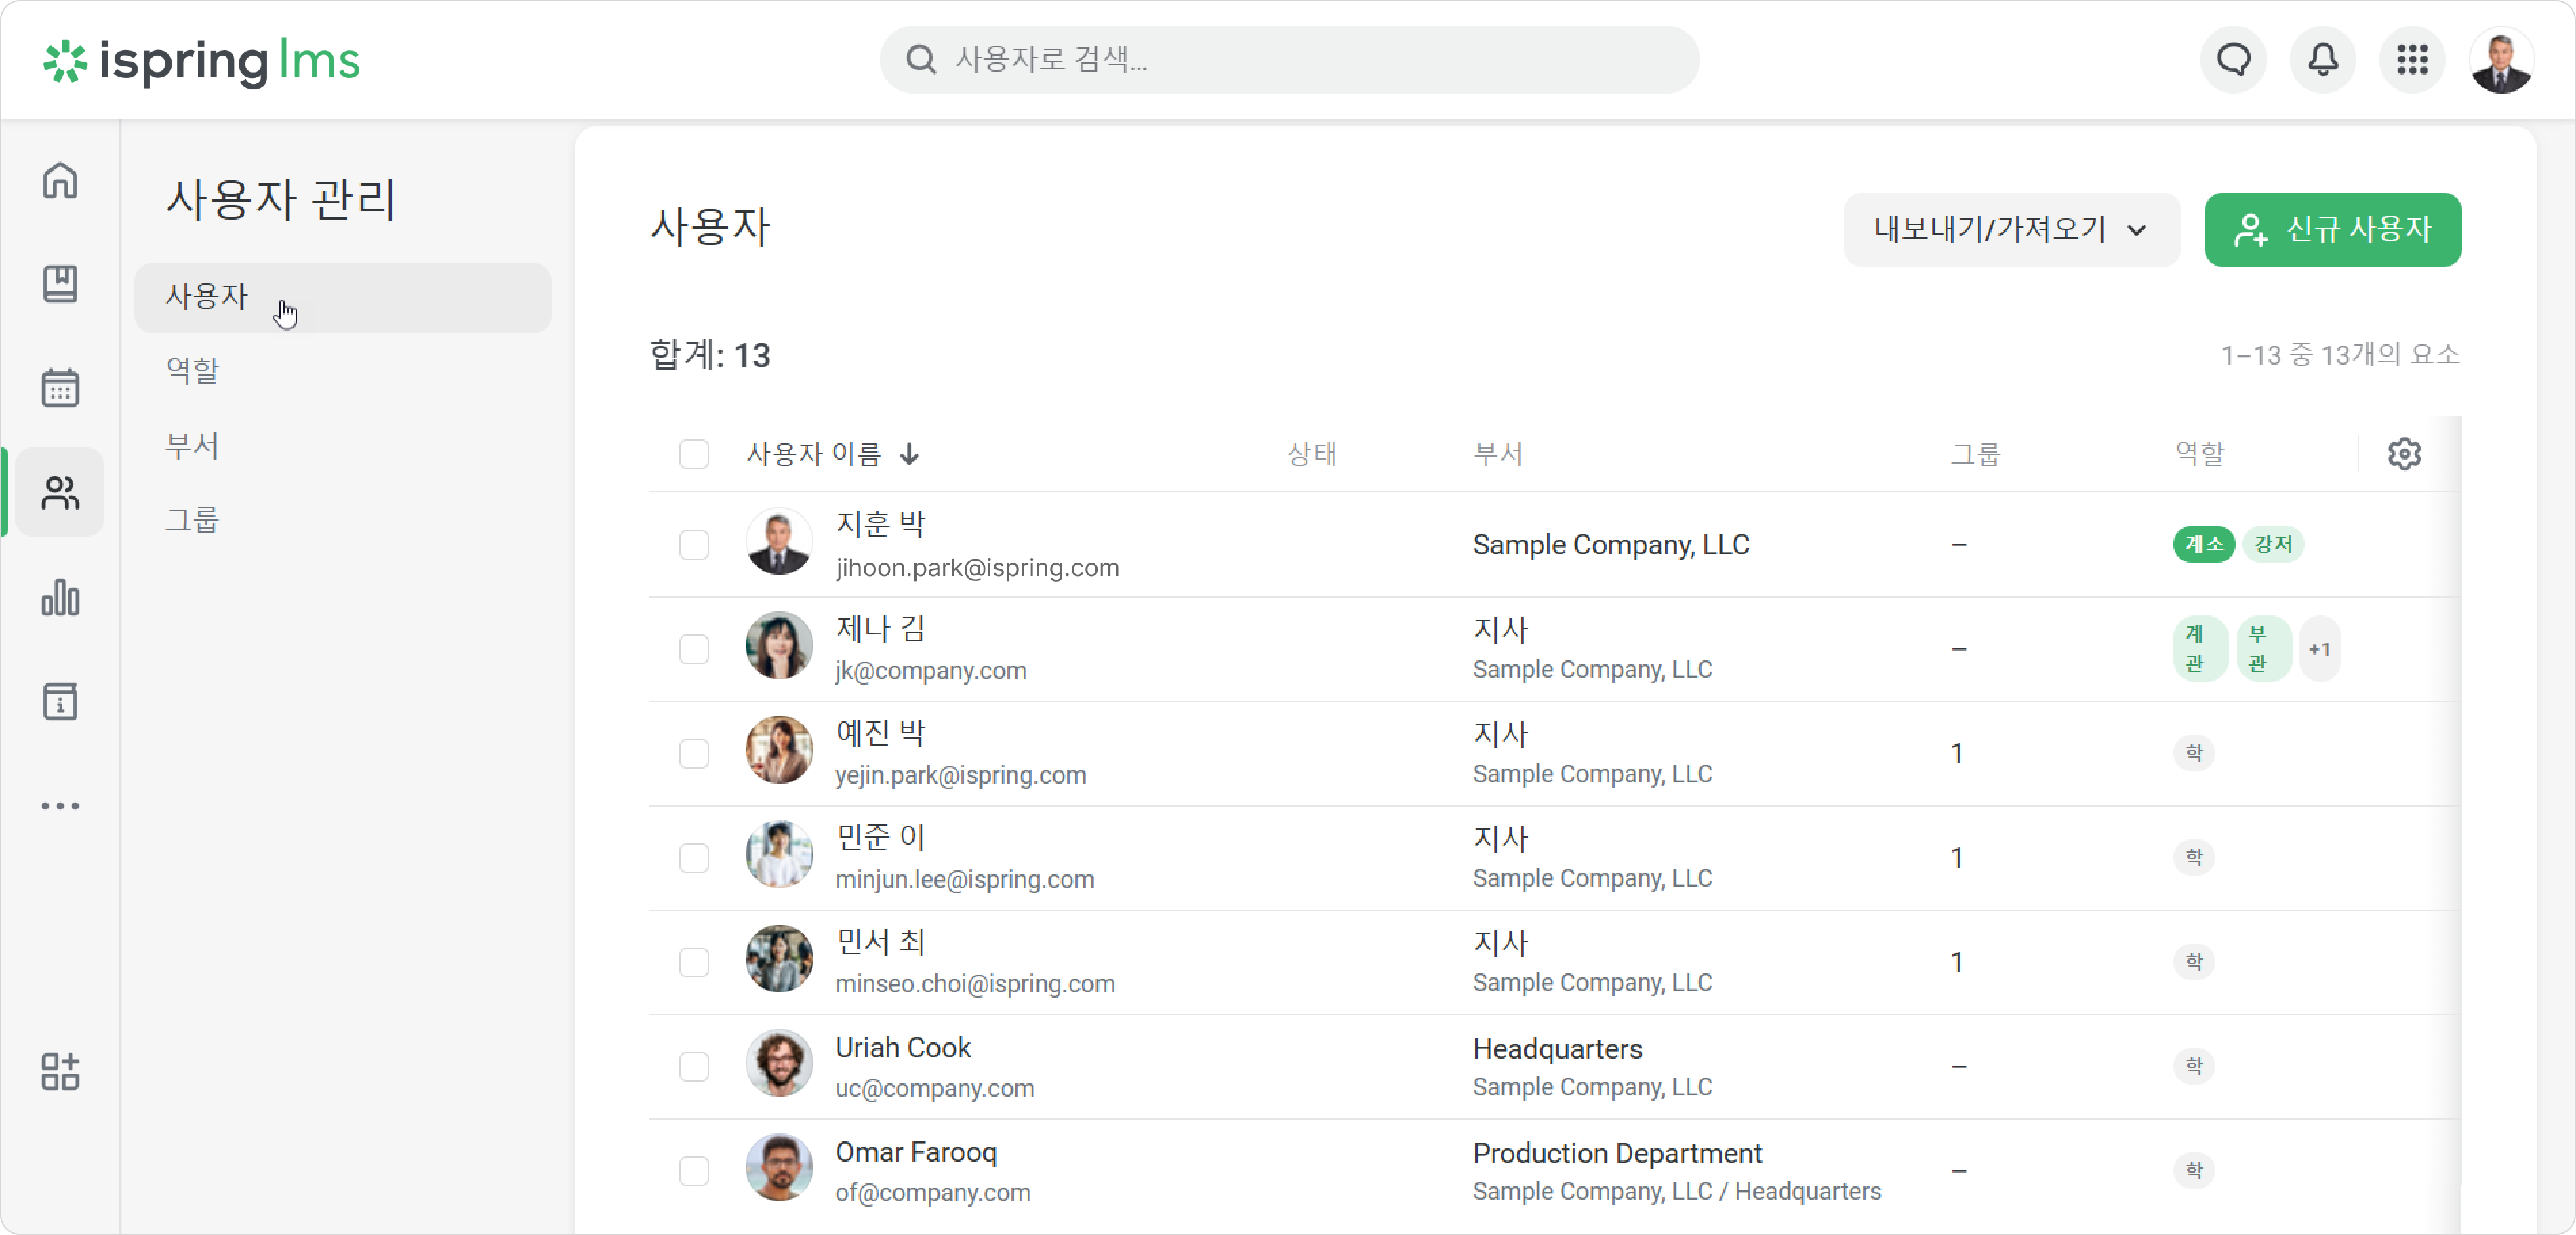Open the learning content book icon
The height and width of the screenshot is (1235, 2576).
60,284
